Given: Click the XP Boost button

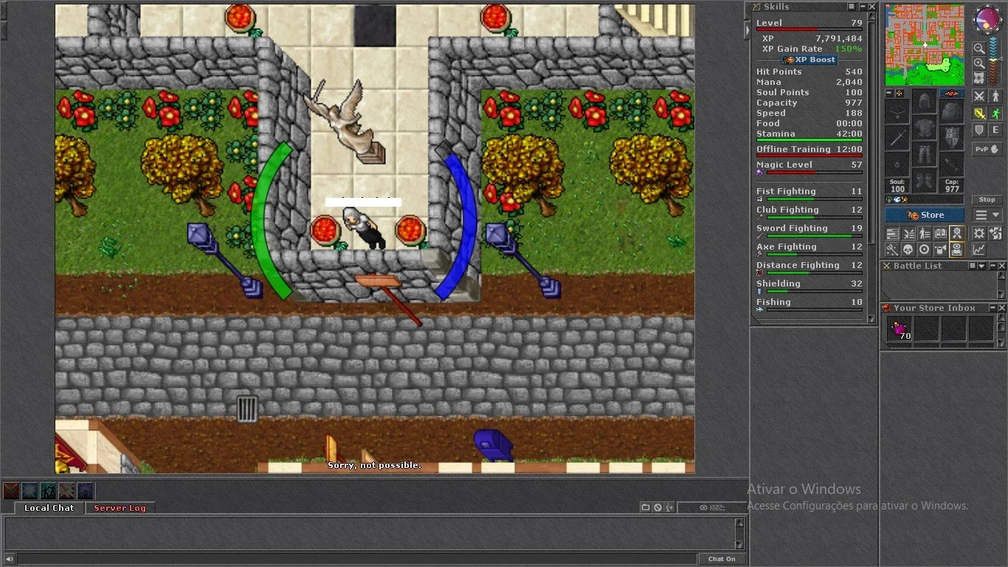Looking at the screenshot, I should (809, 60).
